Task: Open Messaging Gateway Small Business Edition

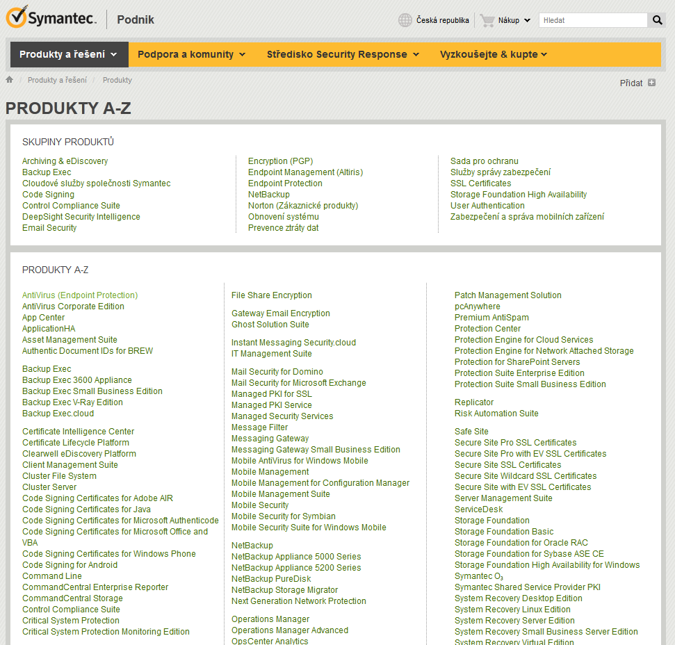Action: coord(316,450)
